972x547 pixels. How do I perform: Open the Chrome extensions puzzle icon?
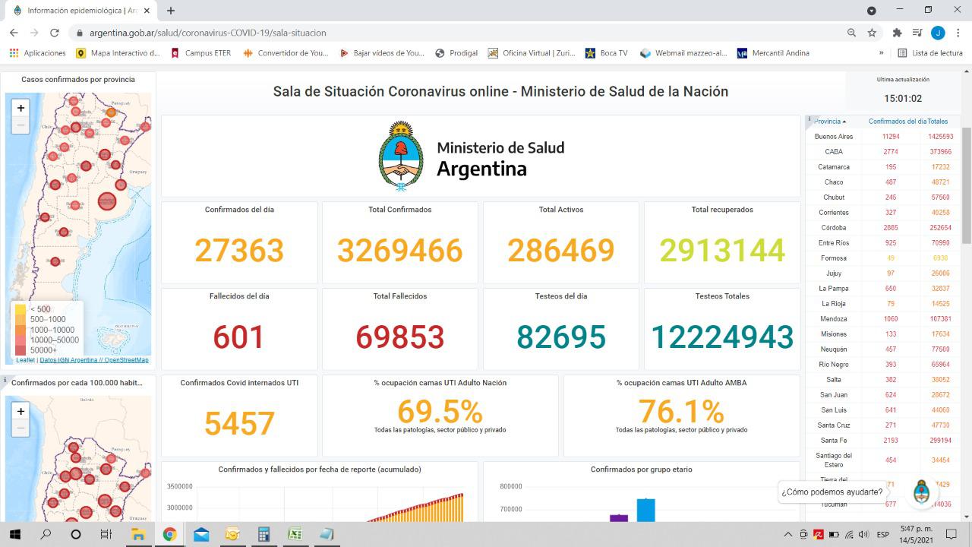(897, 33)
